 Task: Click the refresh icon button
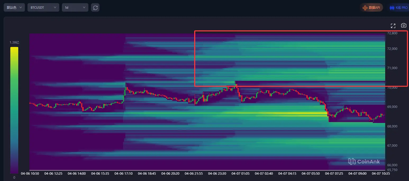[x=95, y=7]
